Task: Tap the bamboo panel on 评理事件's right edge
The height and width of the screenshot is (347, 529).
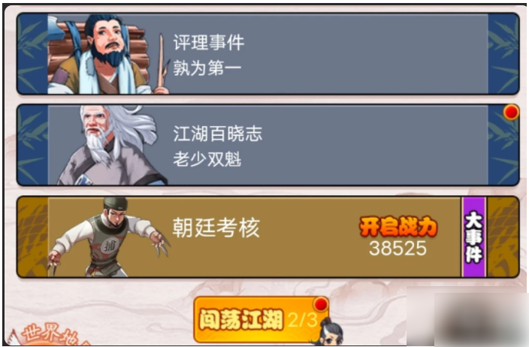Action: 503,53
